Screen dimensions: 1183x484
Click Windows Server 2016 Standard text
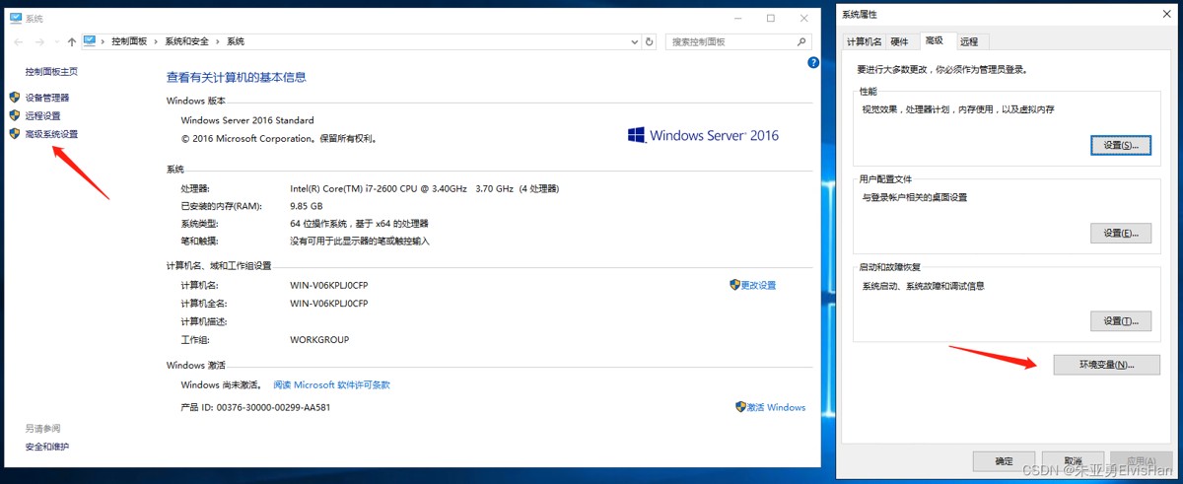tap(247, 120)
